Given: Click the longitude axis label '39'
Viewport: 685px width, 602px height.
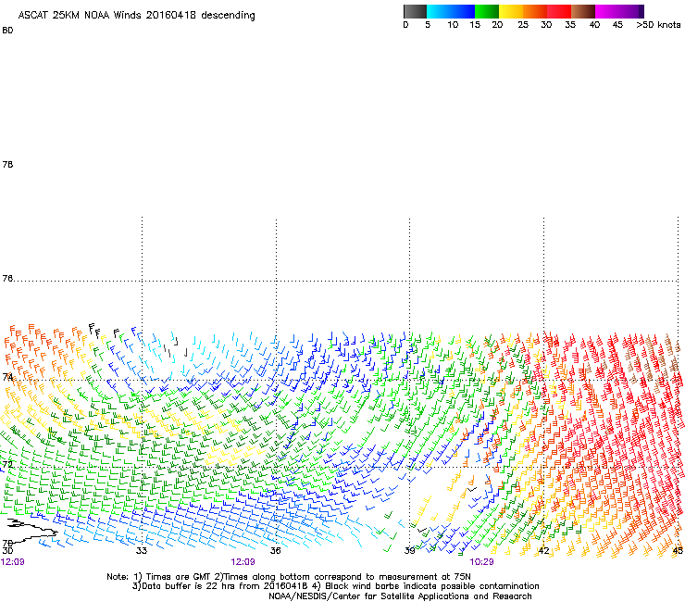Looking at the screenshot, I should [409, 550].
